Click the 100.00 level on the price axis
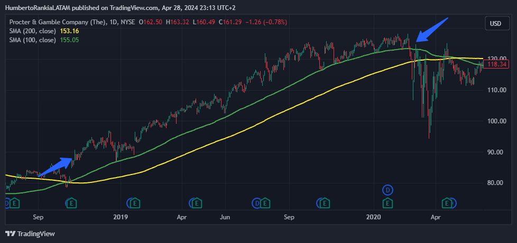The image size is (517, 243). coord(495,121)
